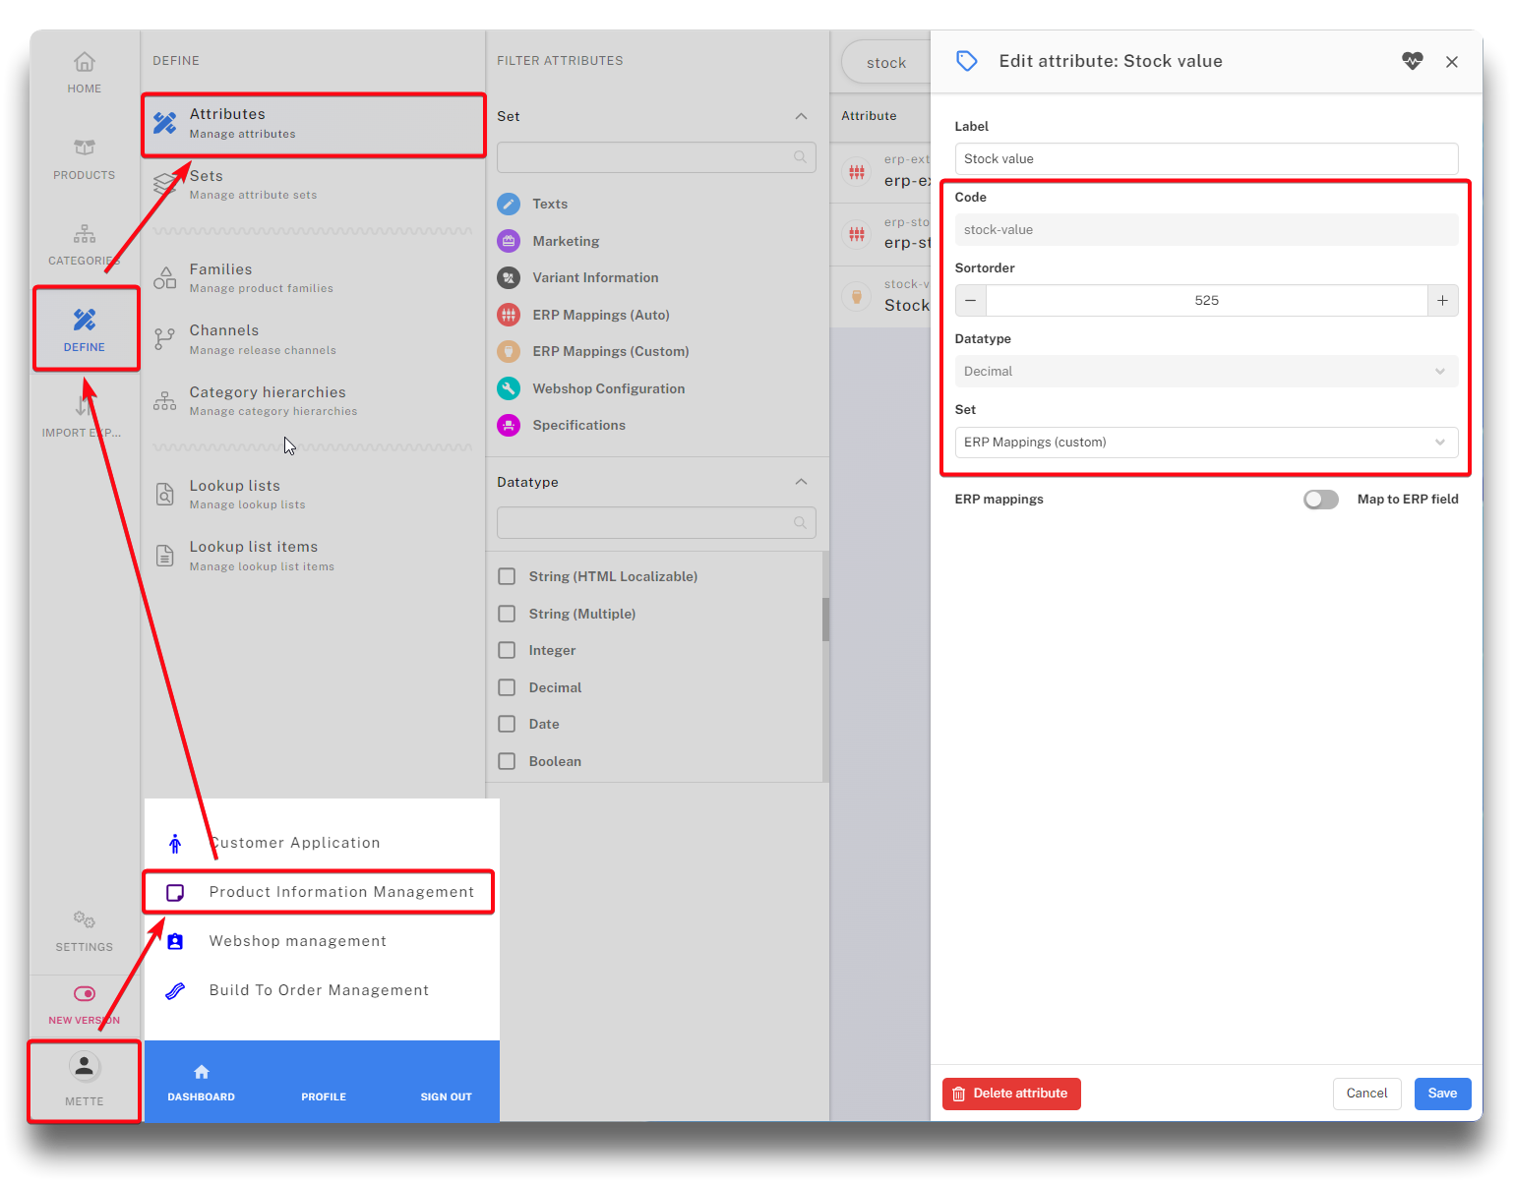This screenshot has width=1513, height=1183.
Task: Collapse the Datatype filter section
Action: point(801,482)
